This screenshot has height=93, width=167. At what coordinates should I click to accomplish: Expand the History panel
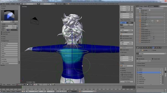tap(3, 6)
